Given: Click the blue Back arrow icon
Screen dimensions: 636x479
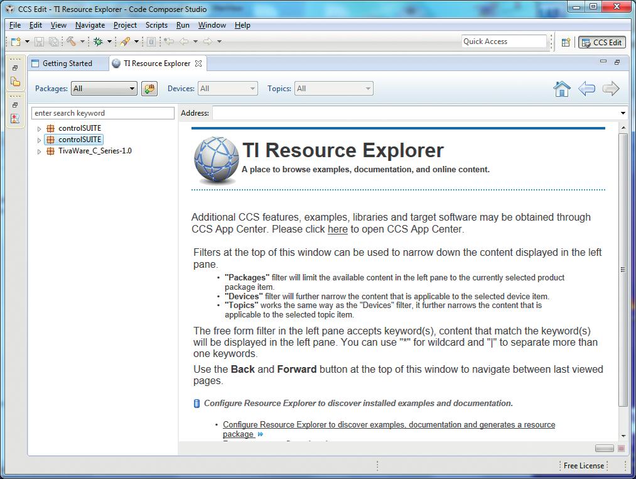Looking at the screenshot, I should point(586,89).
